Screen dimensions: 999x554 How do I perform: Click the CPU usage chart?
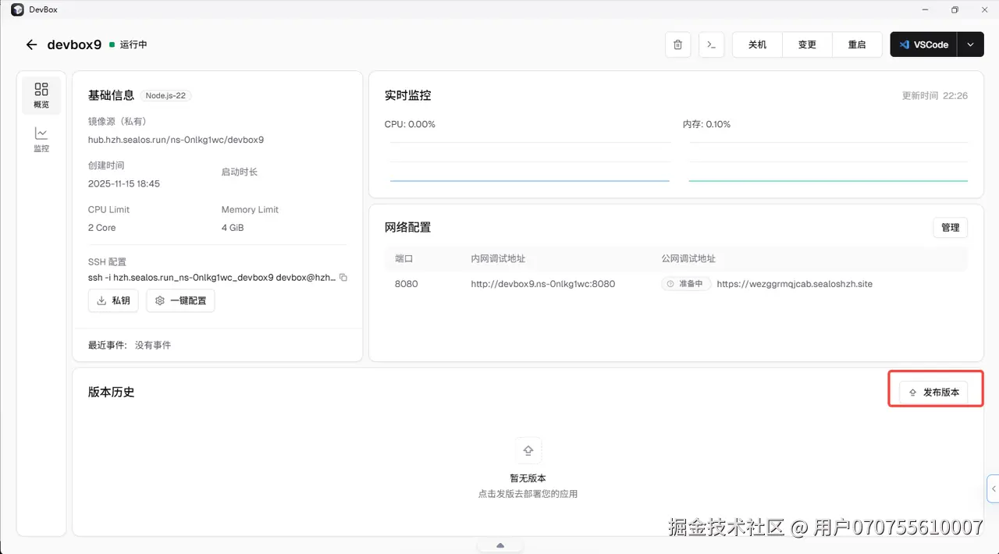pos(530,162)
